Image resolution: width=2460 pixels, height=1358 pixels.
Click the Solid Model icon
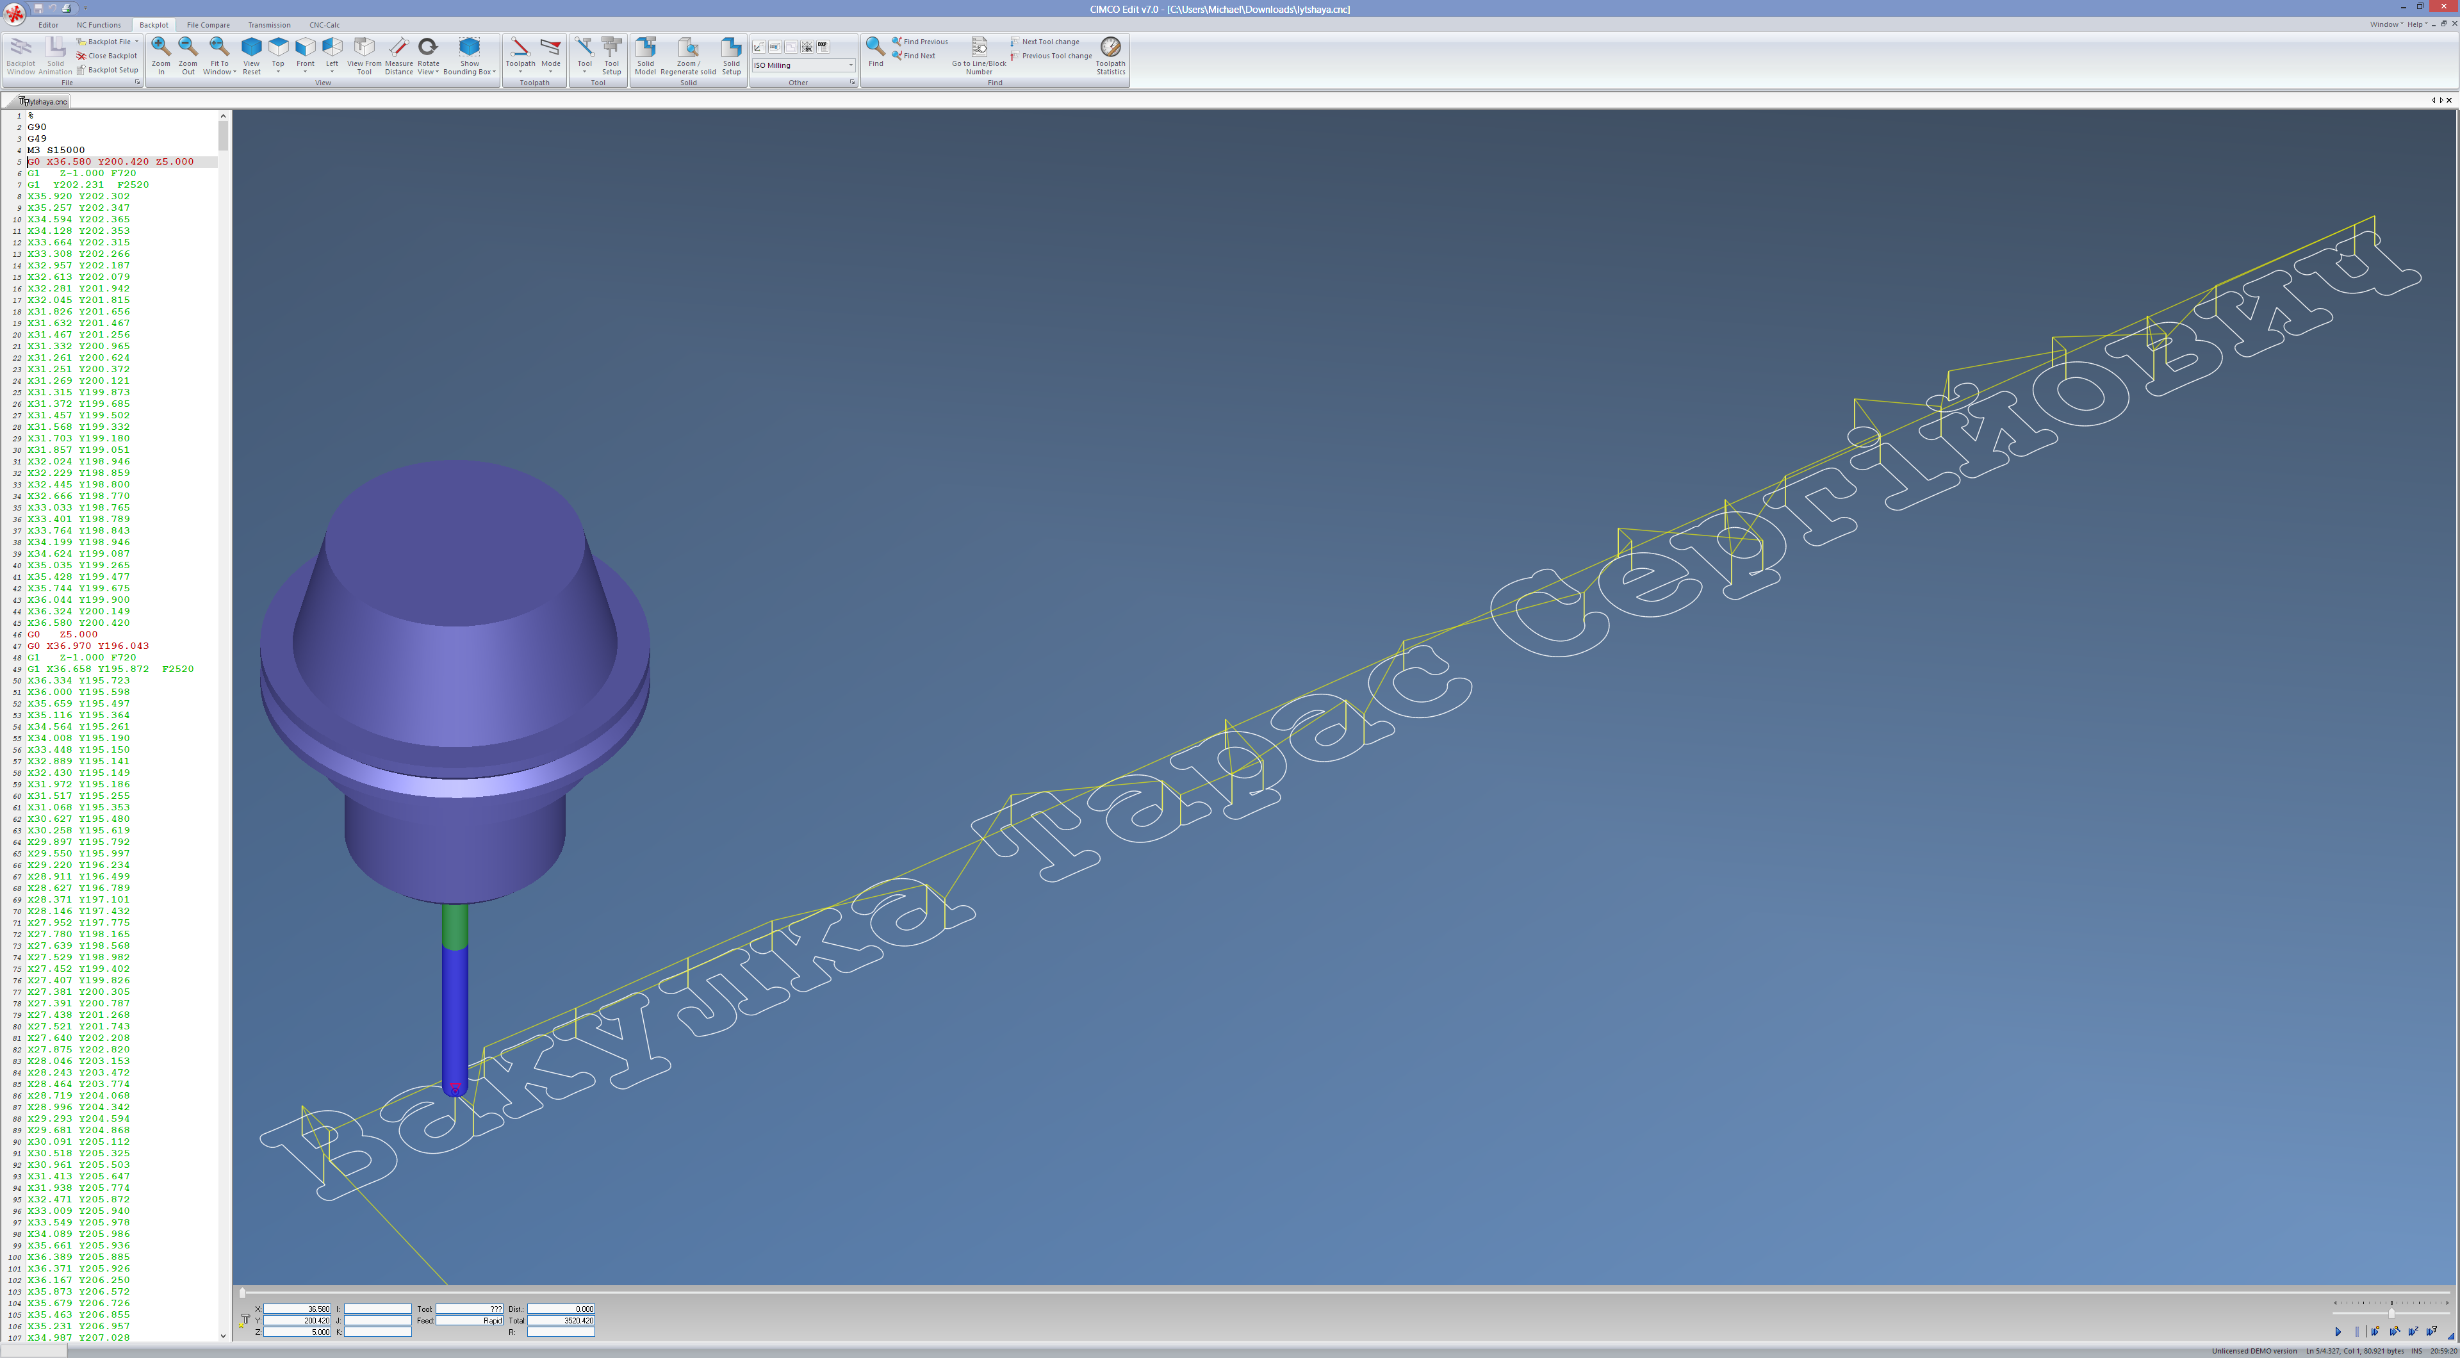(x=646, y=48)
